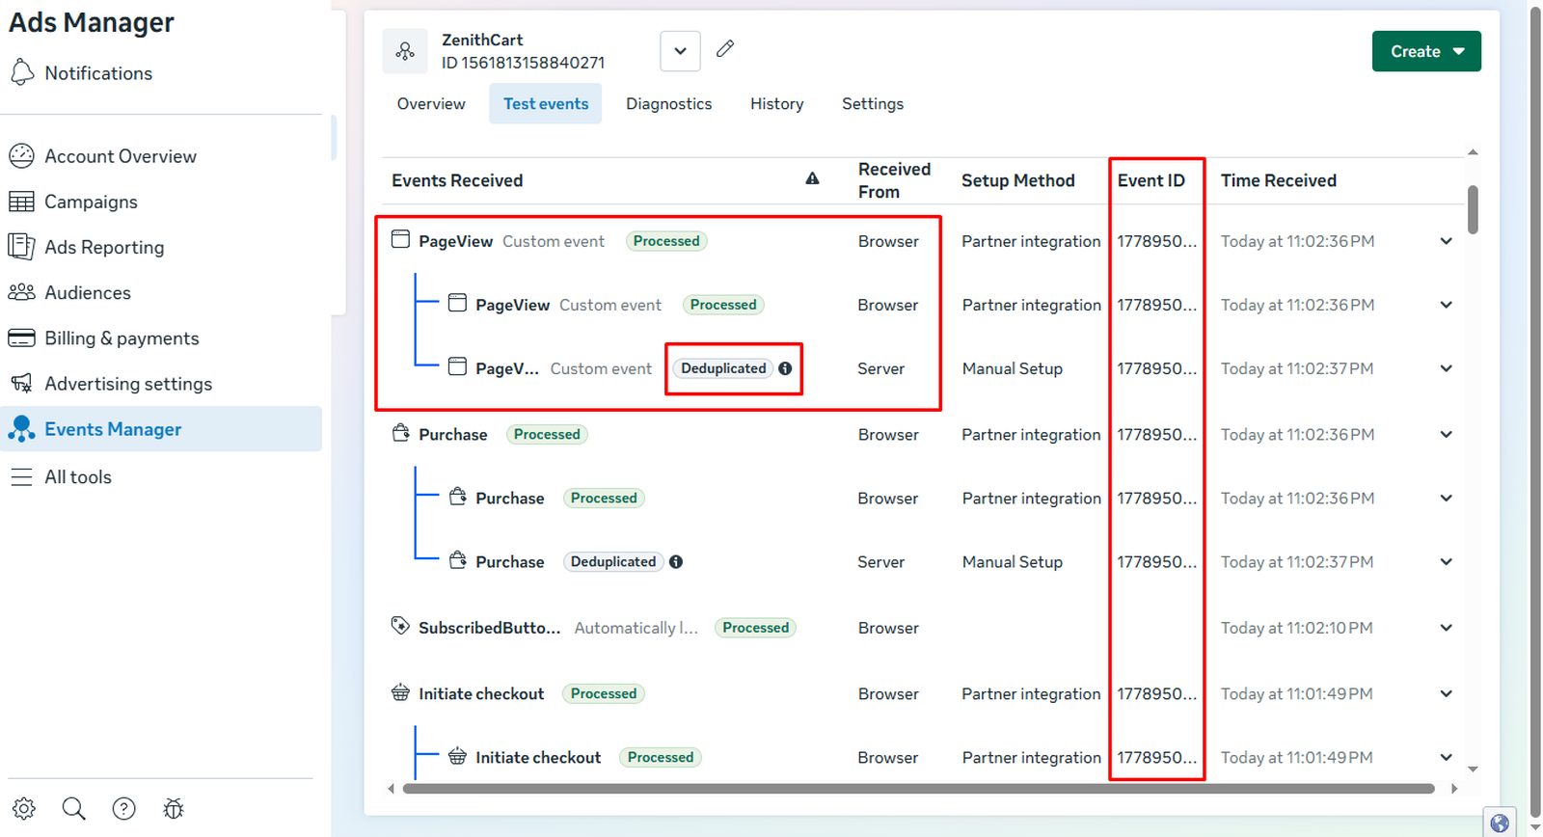Click the warning triangle in table header

click(x=812, y=178)
